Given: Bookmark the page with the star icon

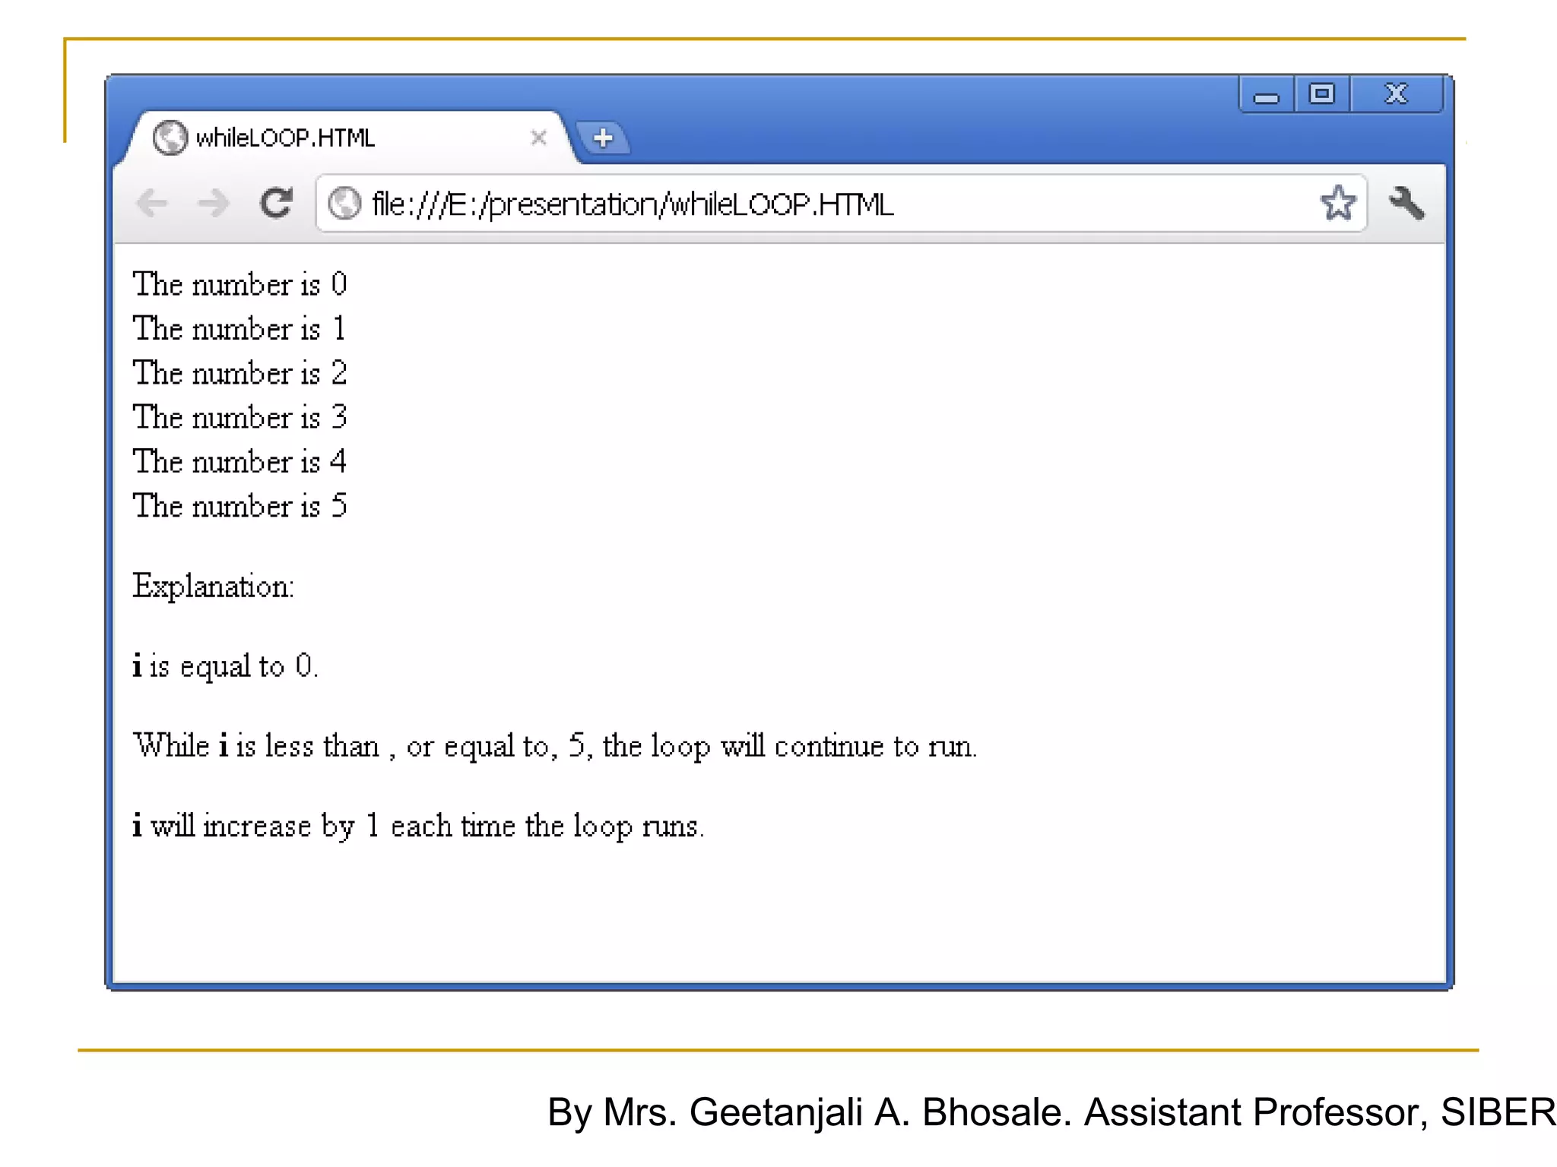Looking at the screenshot, I should point(1338,203).
